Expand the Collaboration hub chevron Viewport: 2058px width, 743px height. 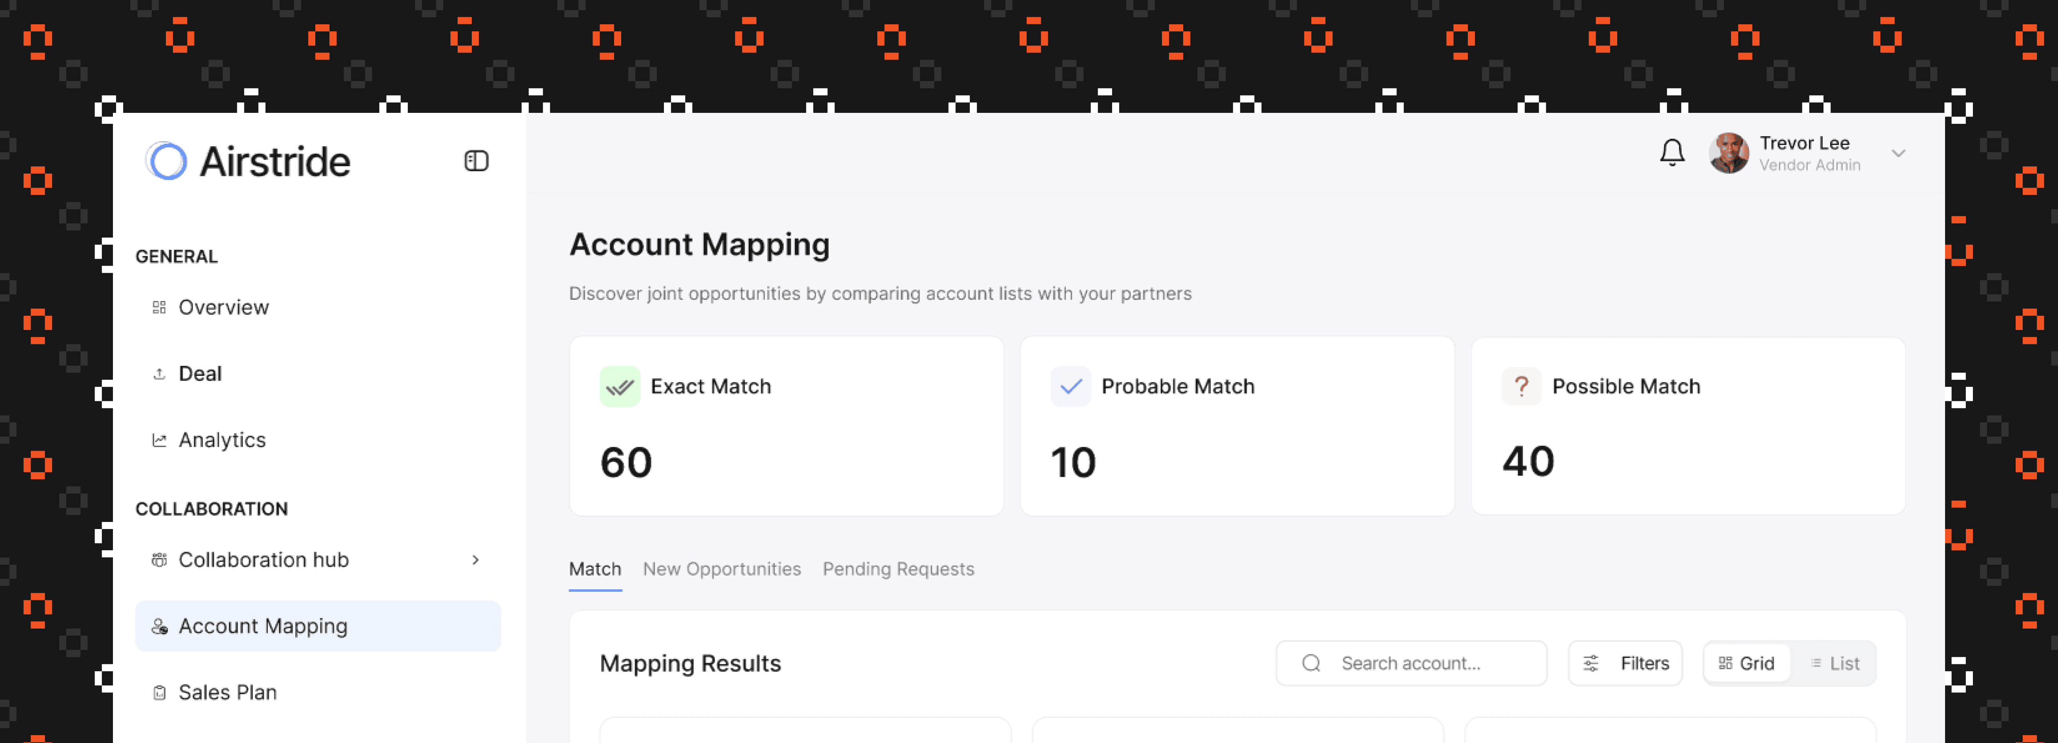pyautogui.click(x=476, y=560)
